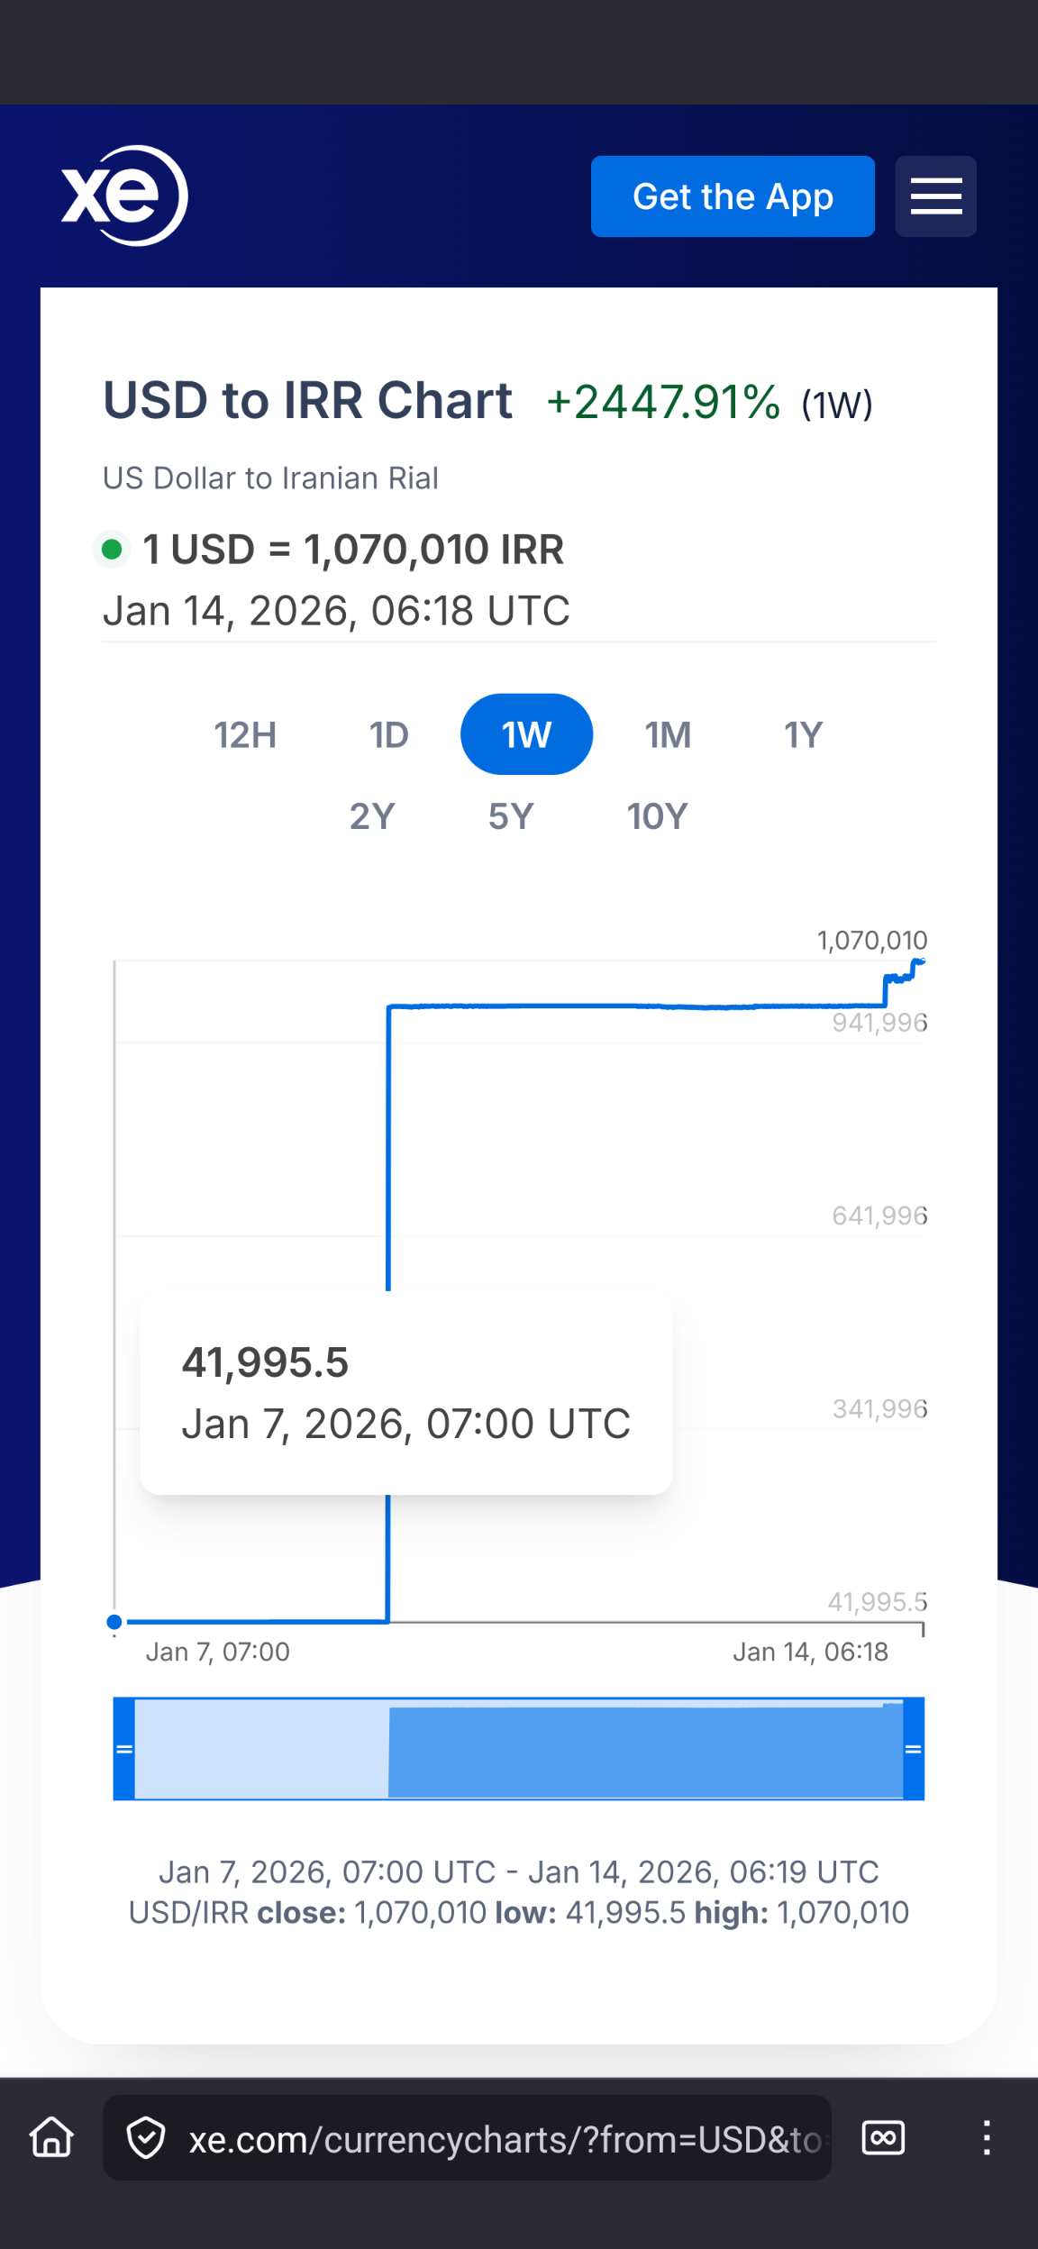The image size is (1038, 2249).
Task: Click the Jan 7 chart data point
Action: click(114, 1622)
